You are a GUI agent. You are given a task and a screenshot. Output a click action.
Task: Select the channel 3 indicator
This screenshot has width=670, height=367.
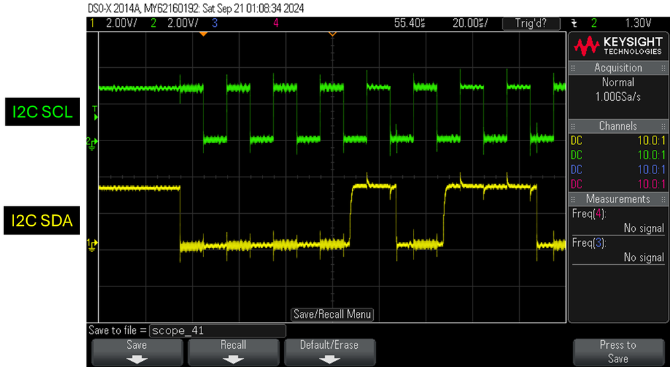click(215, 23)
